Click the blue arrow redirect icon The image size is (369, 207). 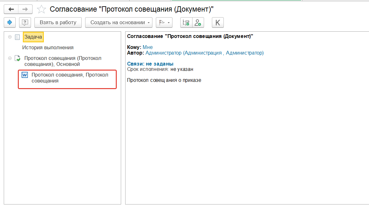(x=10, y=23)
